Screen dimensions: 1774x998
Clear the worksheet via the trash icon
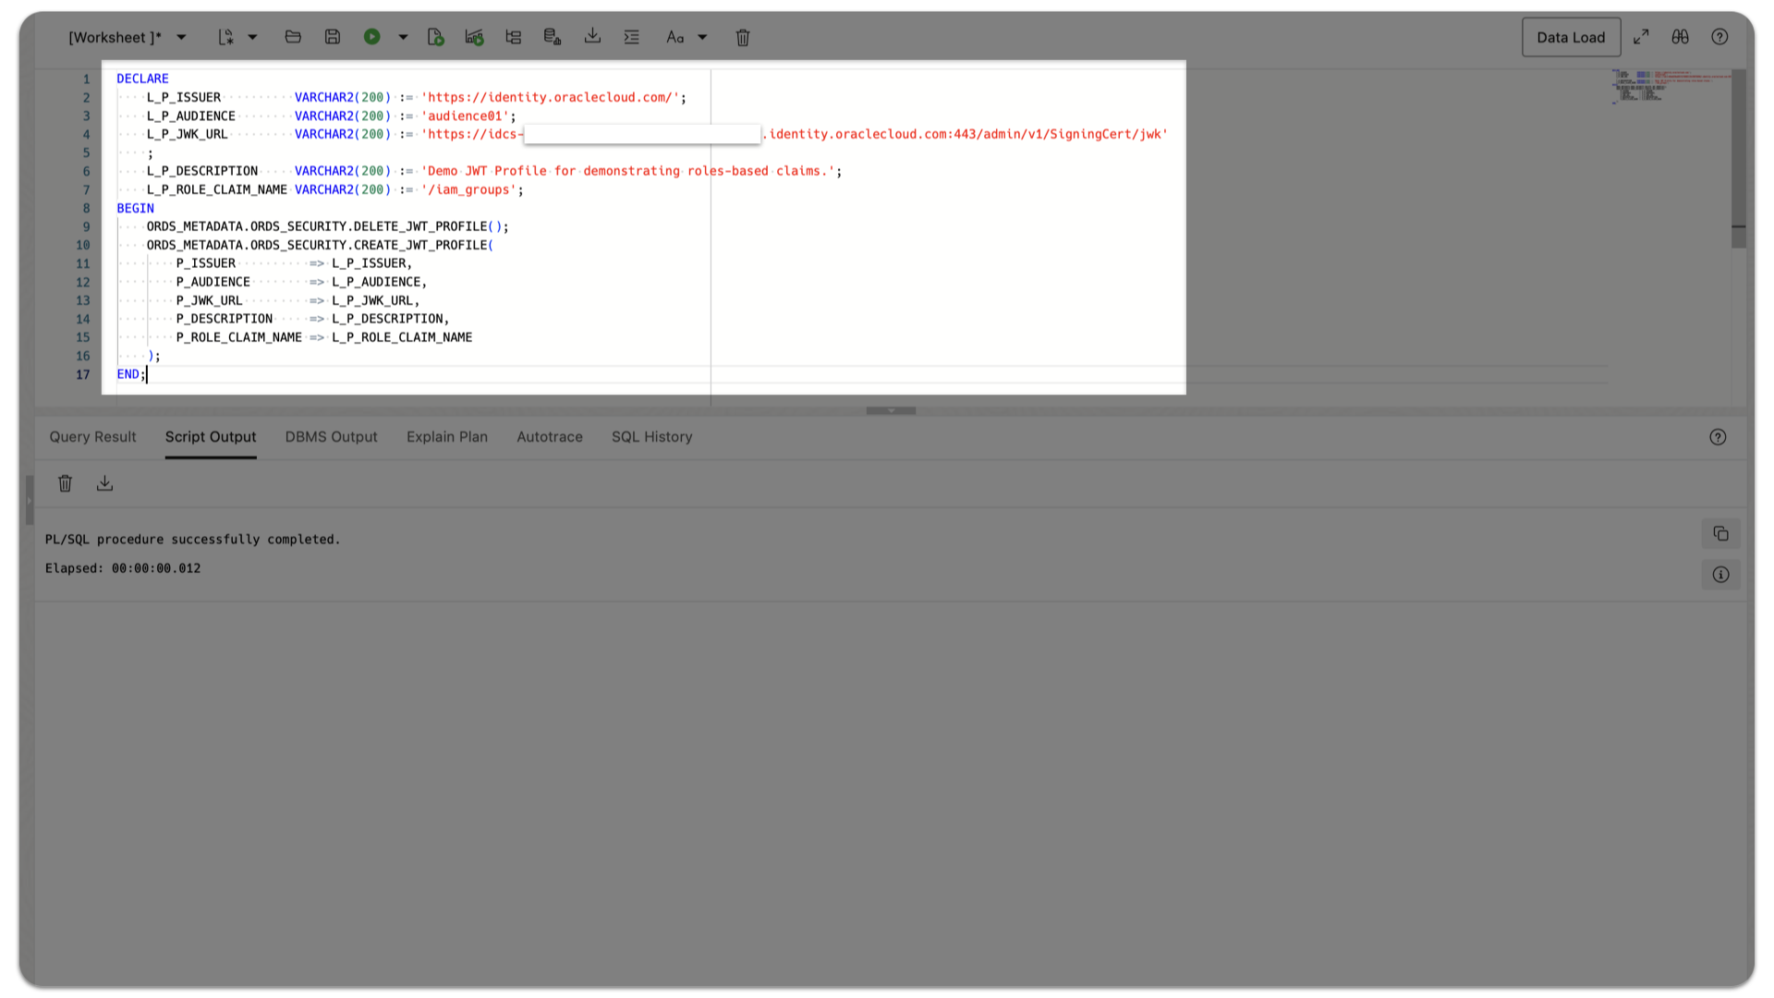[x=743, y=37]
